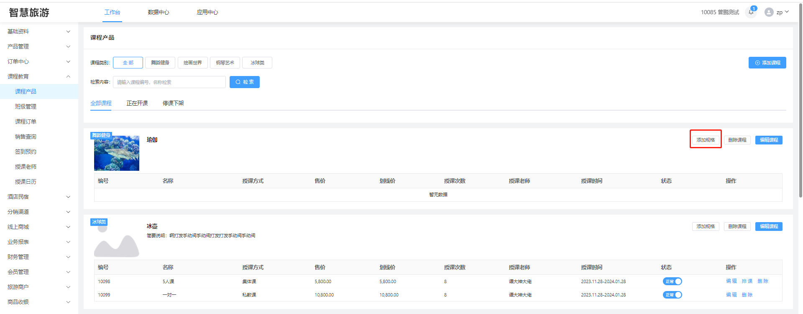This screenshot has height=314, width=803.
Task: Click the magnifier 检索 search button
Action: 245,82
